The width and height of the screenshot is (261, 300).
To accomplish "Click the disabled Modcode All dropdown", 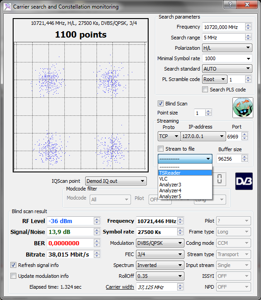I will tap(110, 200).
